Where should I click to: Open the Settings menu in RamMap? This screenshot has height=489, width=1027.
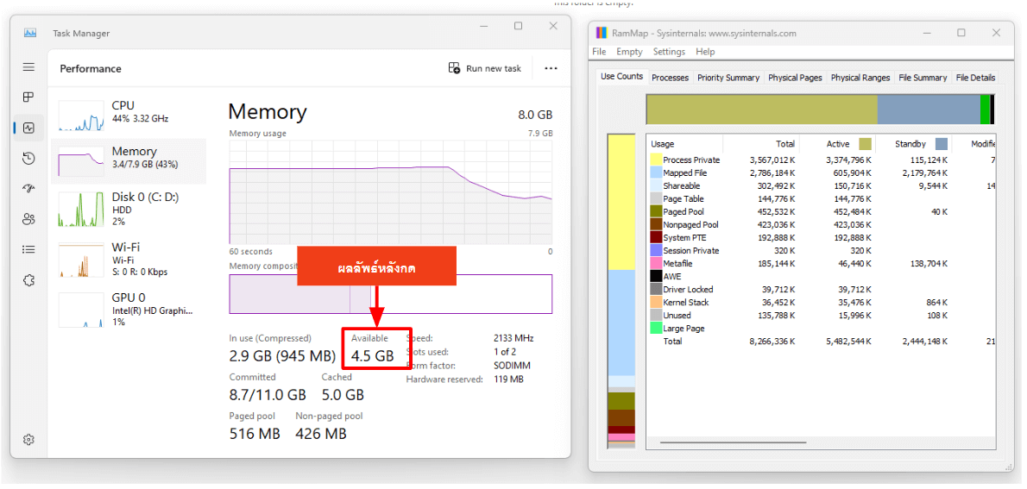[x=669, y=52]
